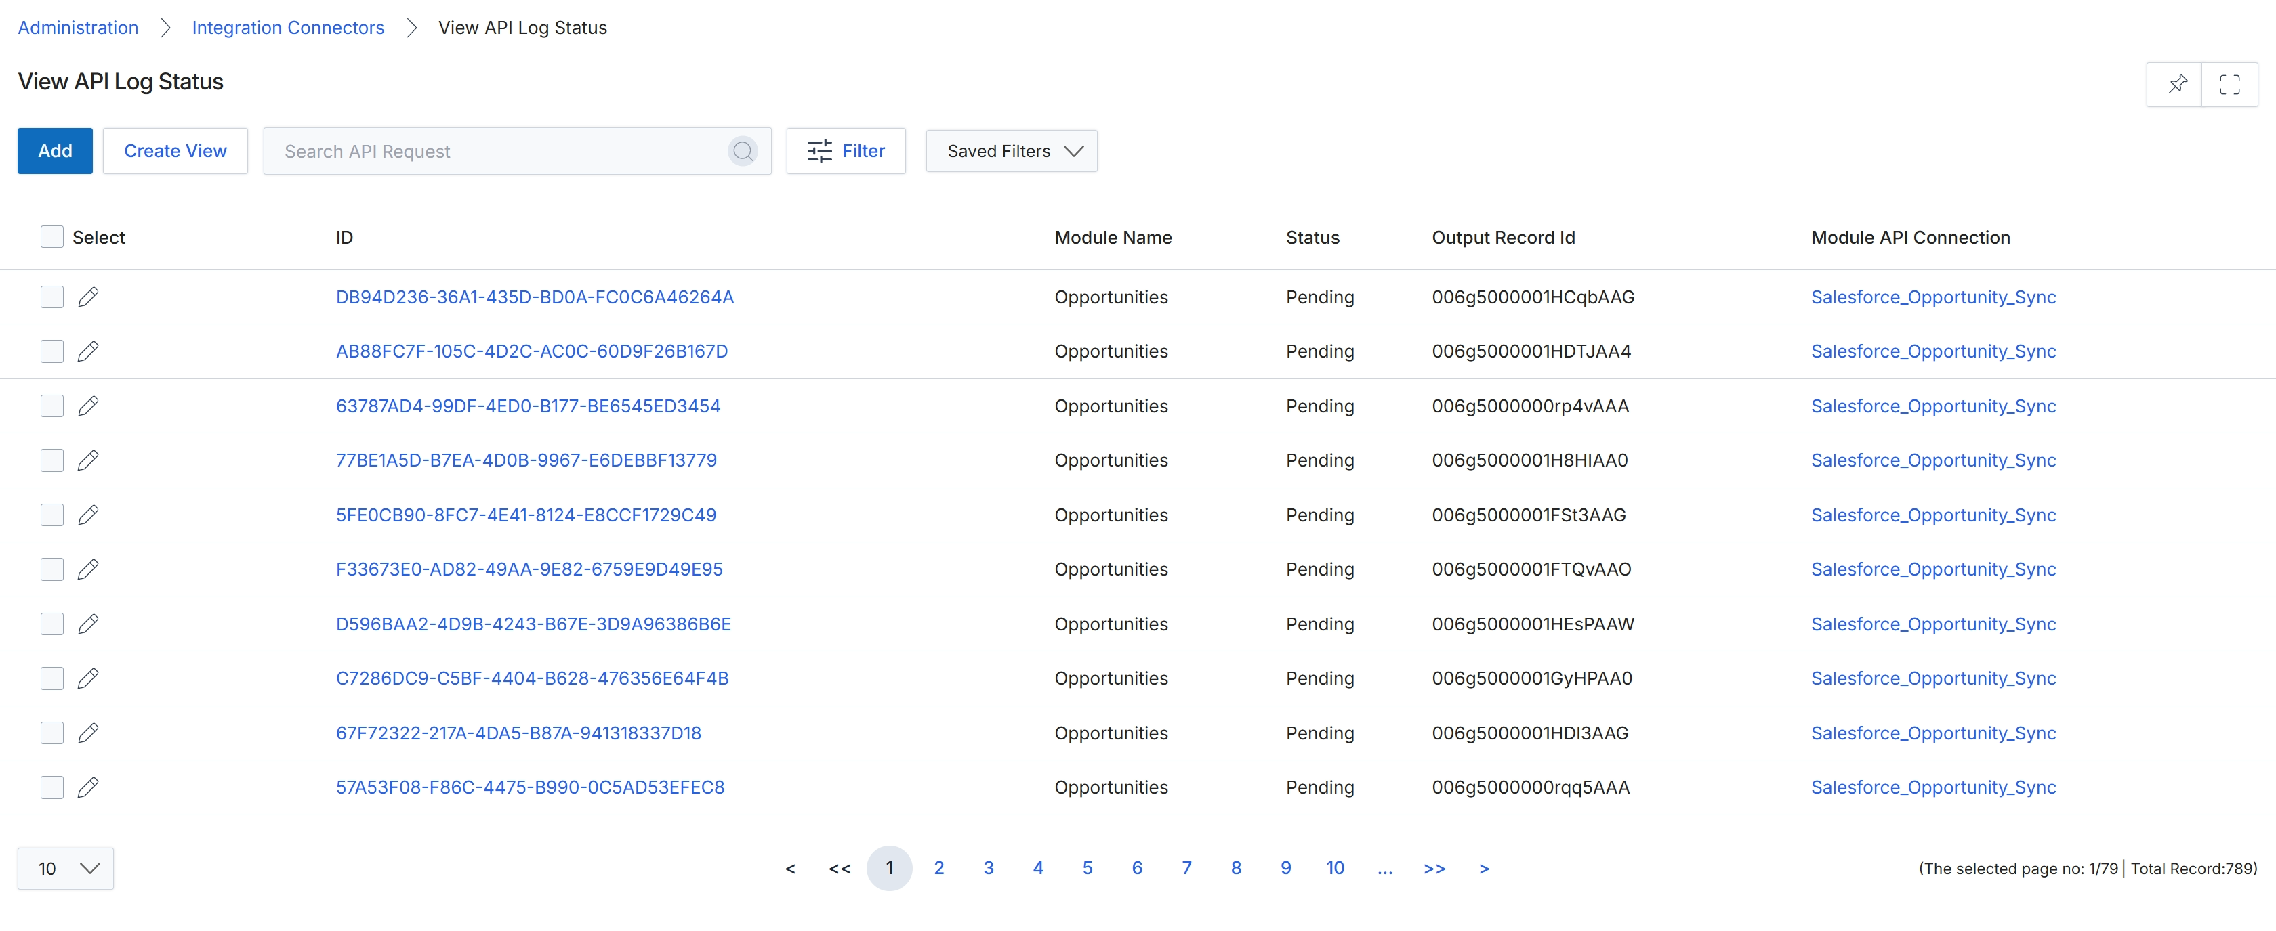
Task: Check the box for AB88FC7F row
Action: tap(52, 351)
